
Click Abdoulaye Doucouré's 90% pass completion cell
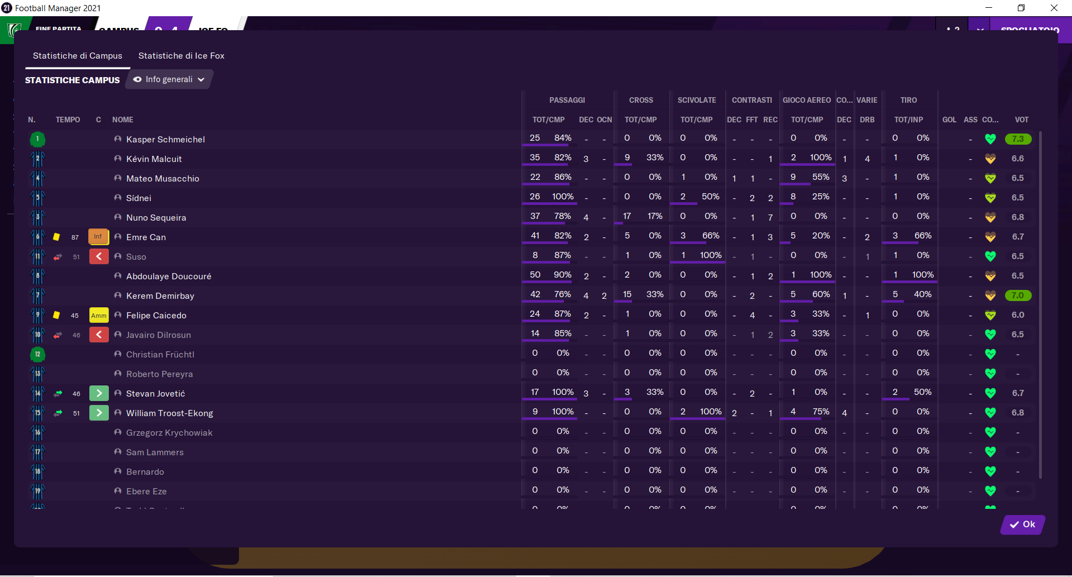tap(562, 275)
